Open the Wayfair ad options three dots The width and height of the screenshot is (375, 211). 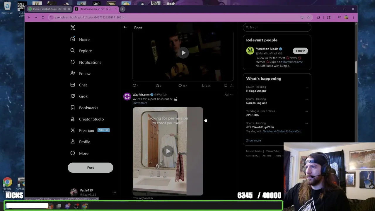(232, 95)
